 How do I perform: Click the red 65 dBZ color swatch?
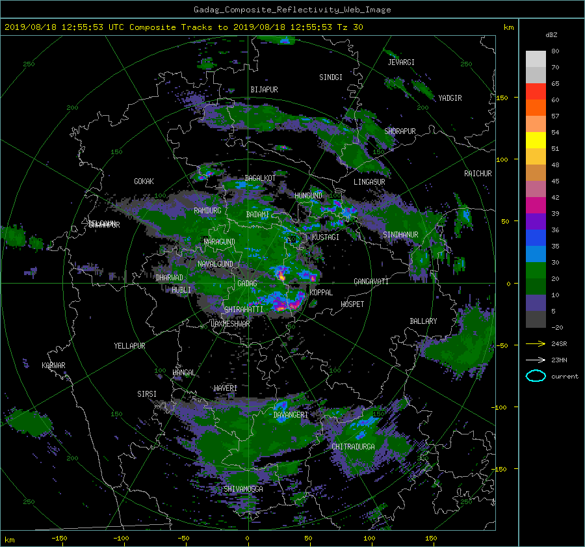coord(536,91)
